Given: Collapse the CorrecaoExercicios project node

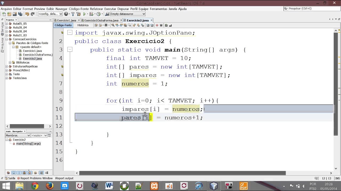Looking at the screenshot, I should pos(7,39).
